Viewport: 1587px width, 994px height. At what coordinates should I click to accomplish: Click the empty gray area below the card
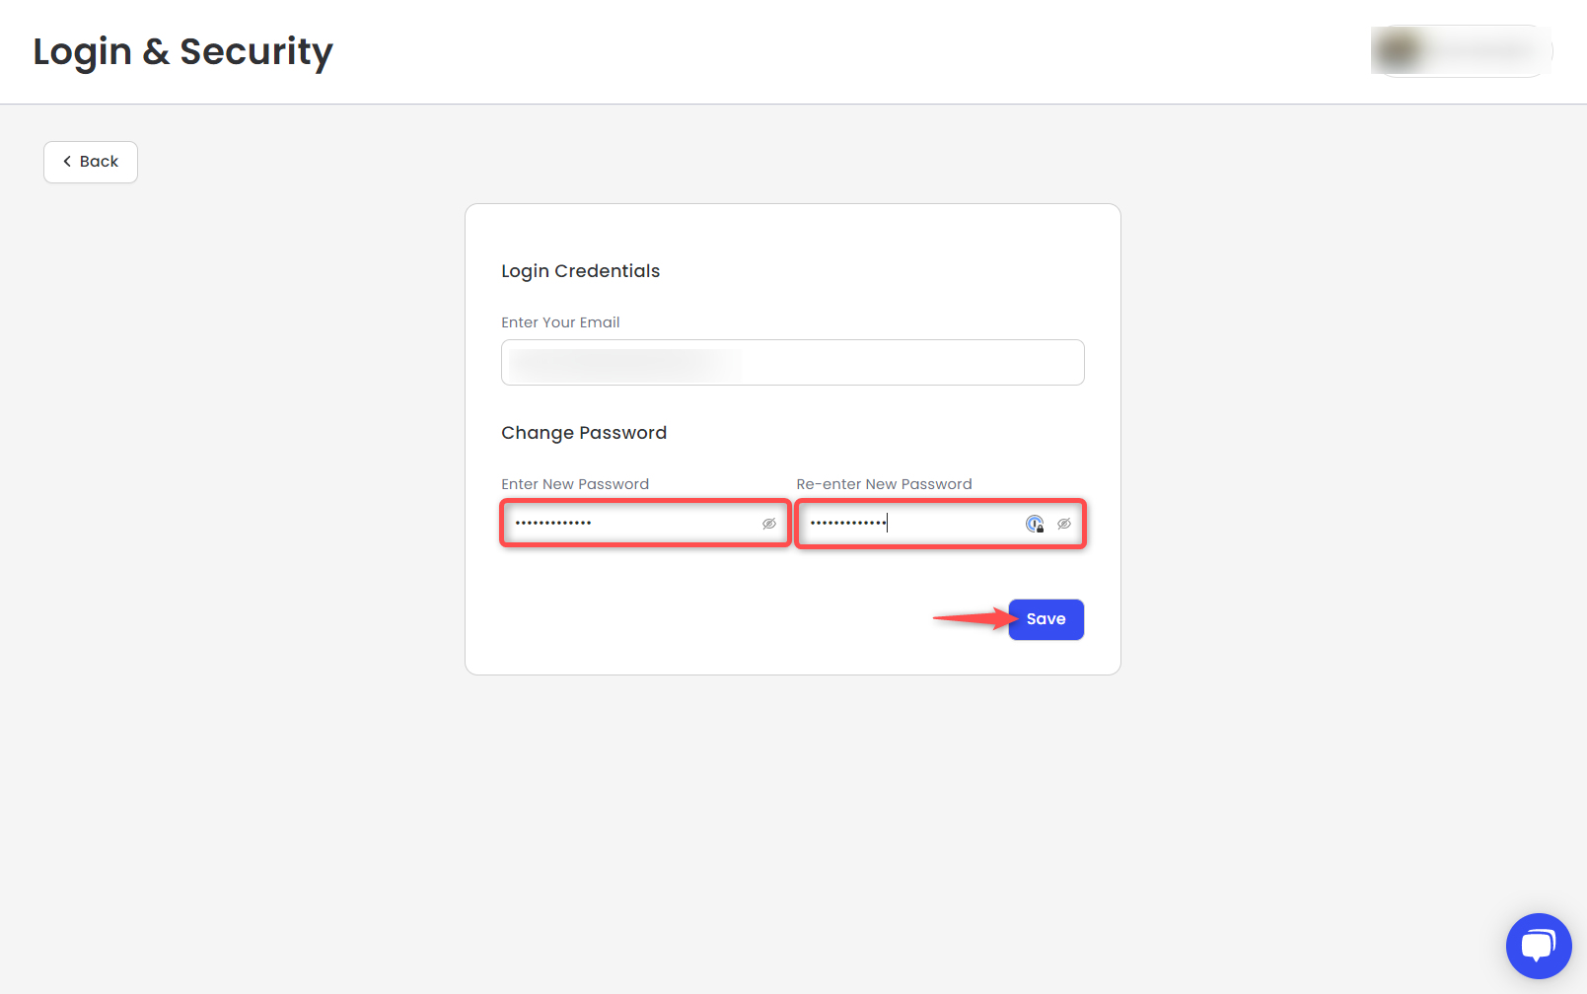pos(793,828)
